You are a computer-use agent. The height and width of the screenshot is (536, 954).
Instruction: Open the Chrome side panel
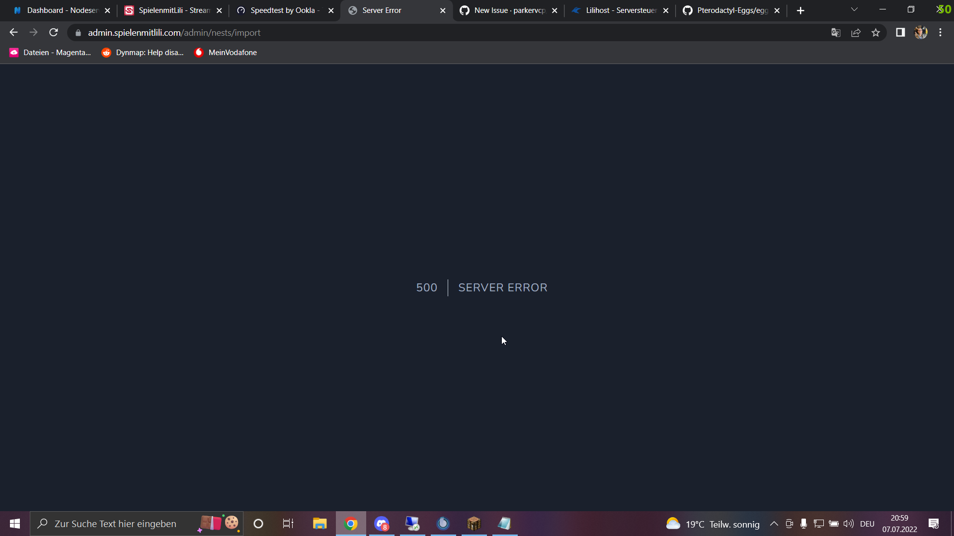pyautogui.click(x=900, y=32)
